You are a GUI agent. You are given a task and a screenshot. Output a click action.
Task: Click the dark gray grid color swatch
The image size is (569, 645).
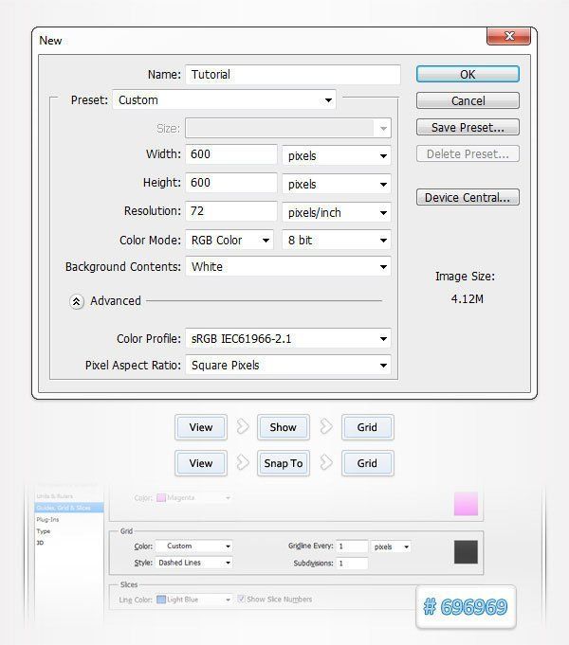point(466,552)
